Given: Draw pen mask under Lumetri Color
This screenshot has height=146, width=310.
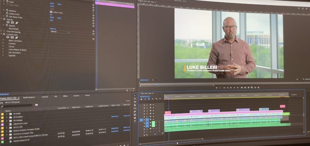Looking at the screenshot, I should pos(16,38).
